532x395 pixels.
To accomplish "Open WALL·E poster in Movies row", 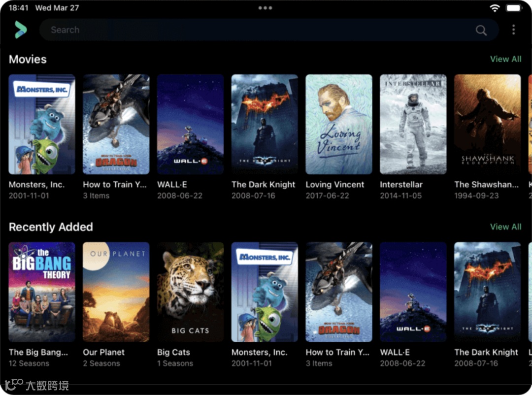I will (x=190, y=124).
